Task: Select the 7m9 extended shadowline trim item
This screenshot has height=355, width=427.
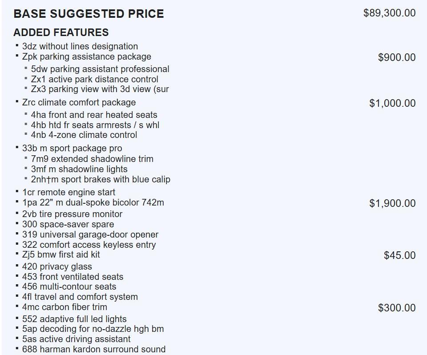Action: point(92,159)
